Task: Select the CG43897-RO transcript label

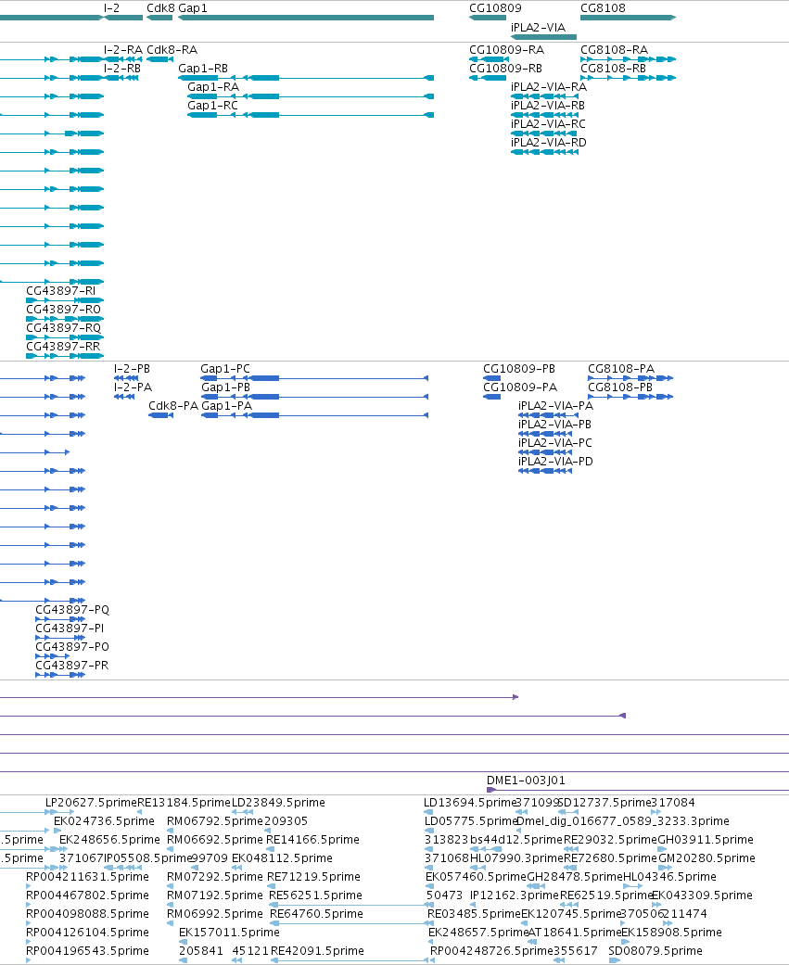Action: coord(63,309)
